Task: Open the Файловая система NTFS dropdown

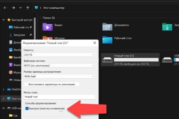Action: 59,65
